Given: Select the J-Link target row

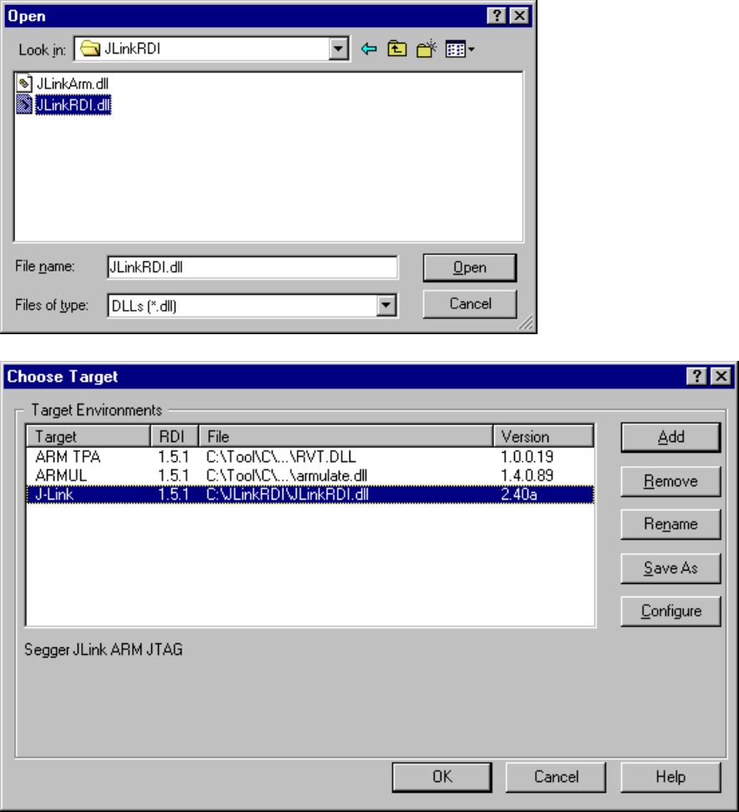Looking at the screenshot, I should [310, 494].
